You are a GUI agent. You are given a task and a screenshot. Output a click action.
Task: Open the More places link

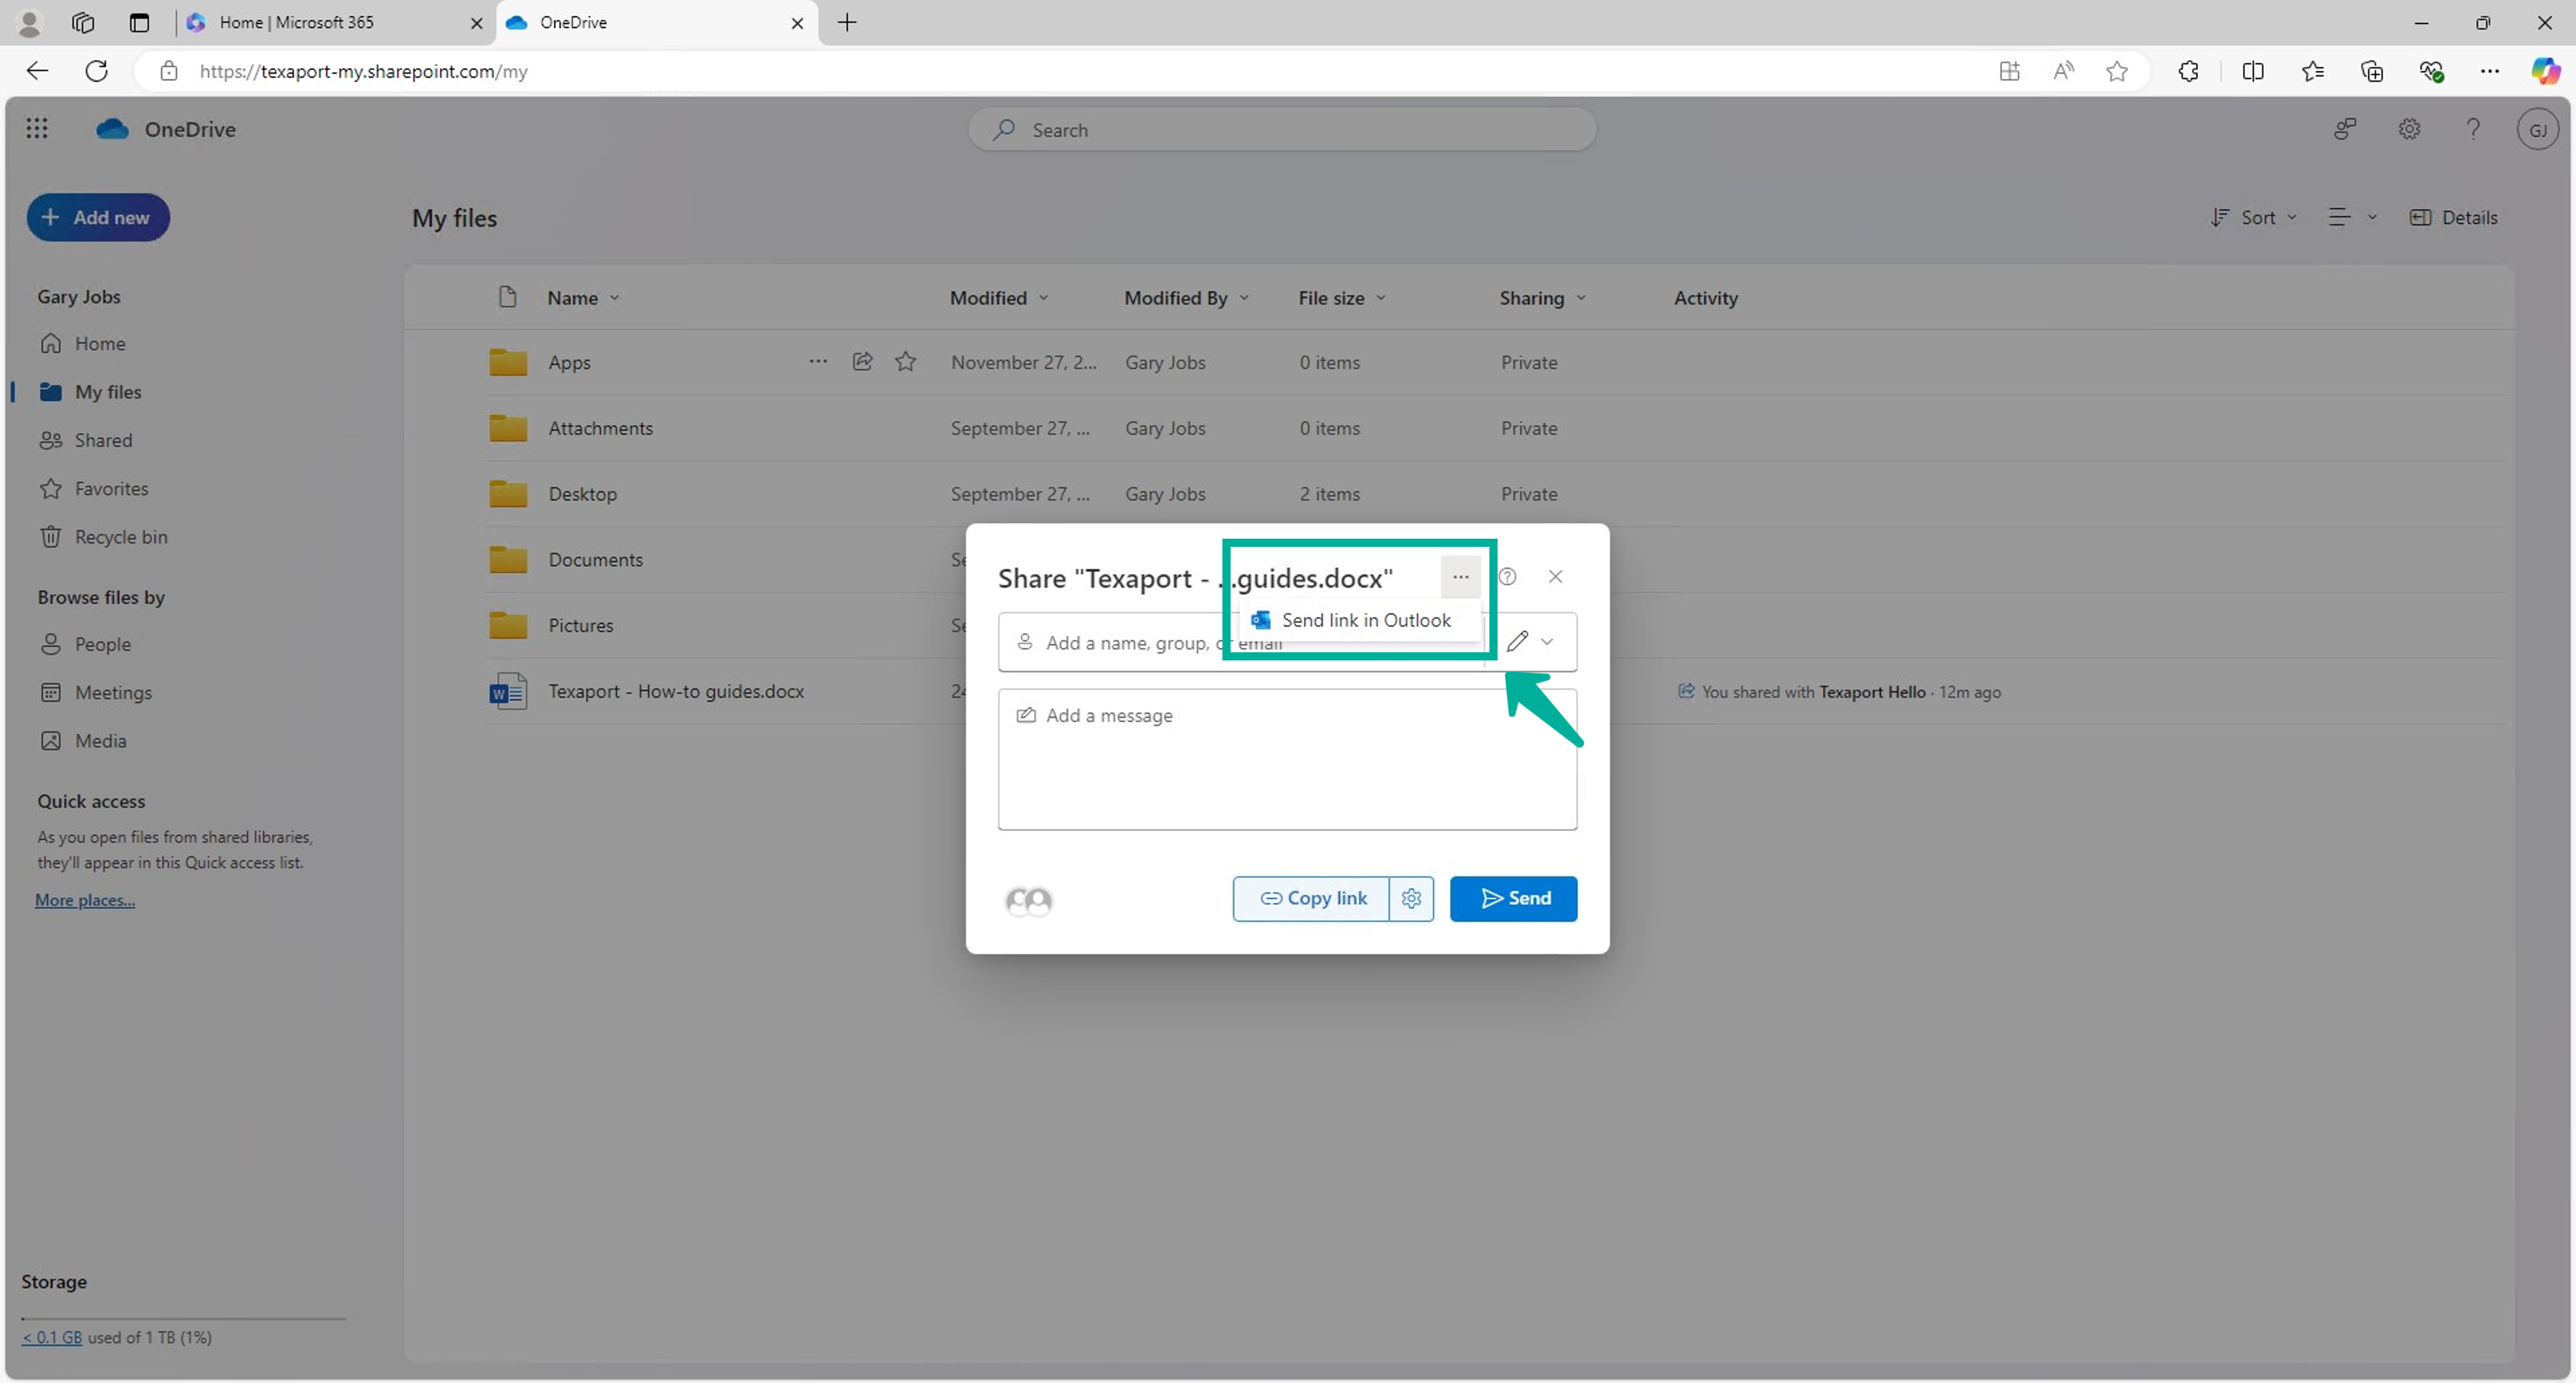pyautogui.click(x=84, y=900)
